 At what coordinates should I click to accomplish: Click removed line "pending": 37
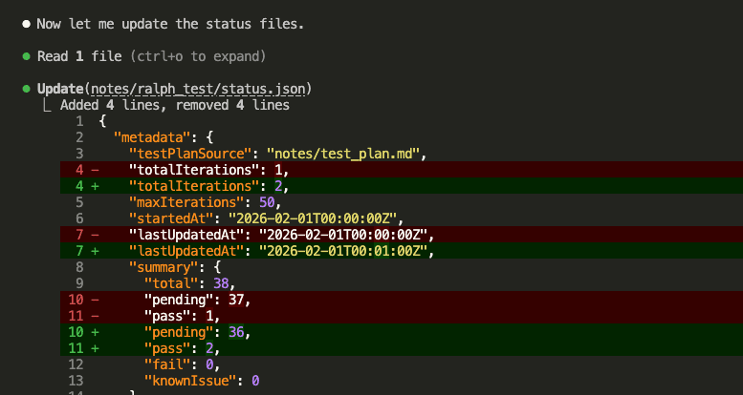pos(402,300)
